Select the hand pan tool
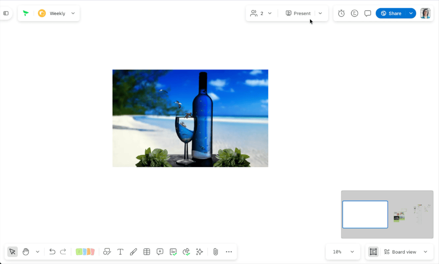This screenshot has height=264, width=439. click(26, 252)
